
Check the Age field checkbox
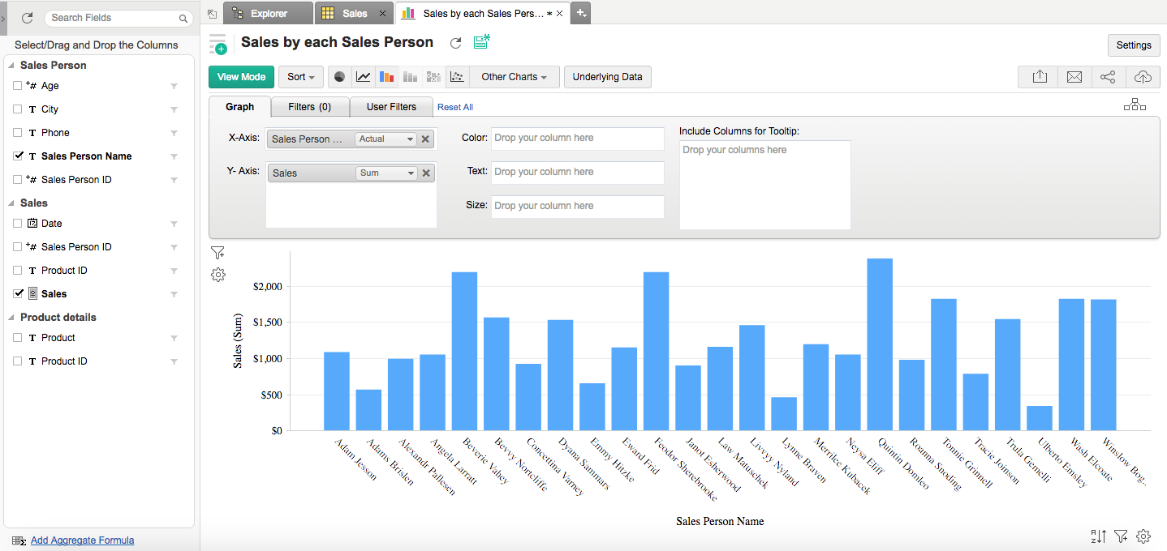(x=18, y=85)
